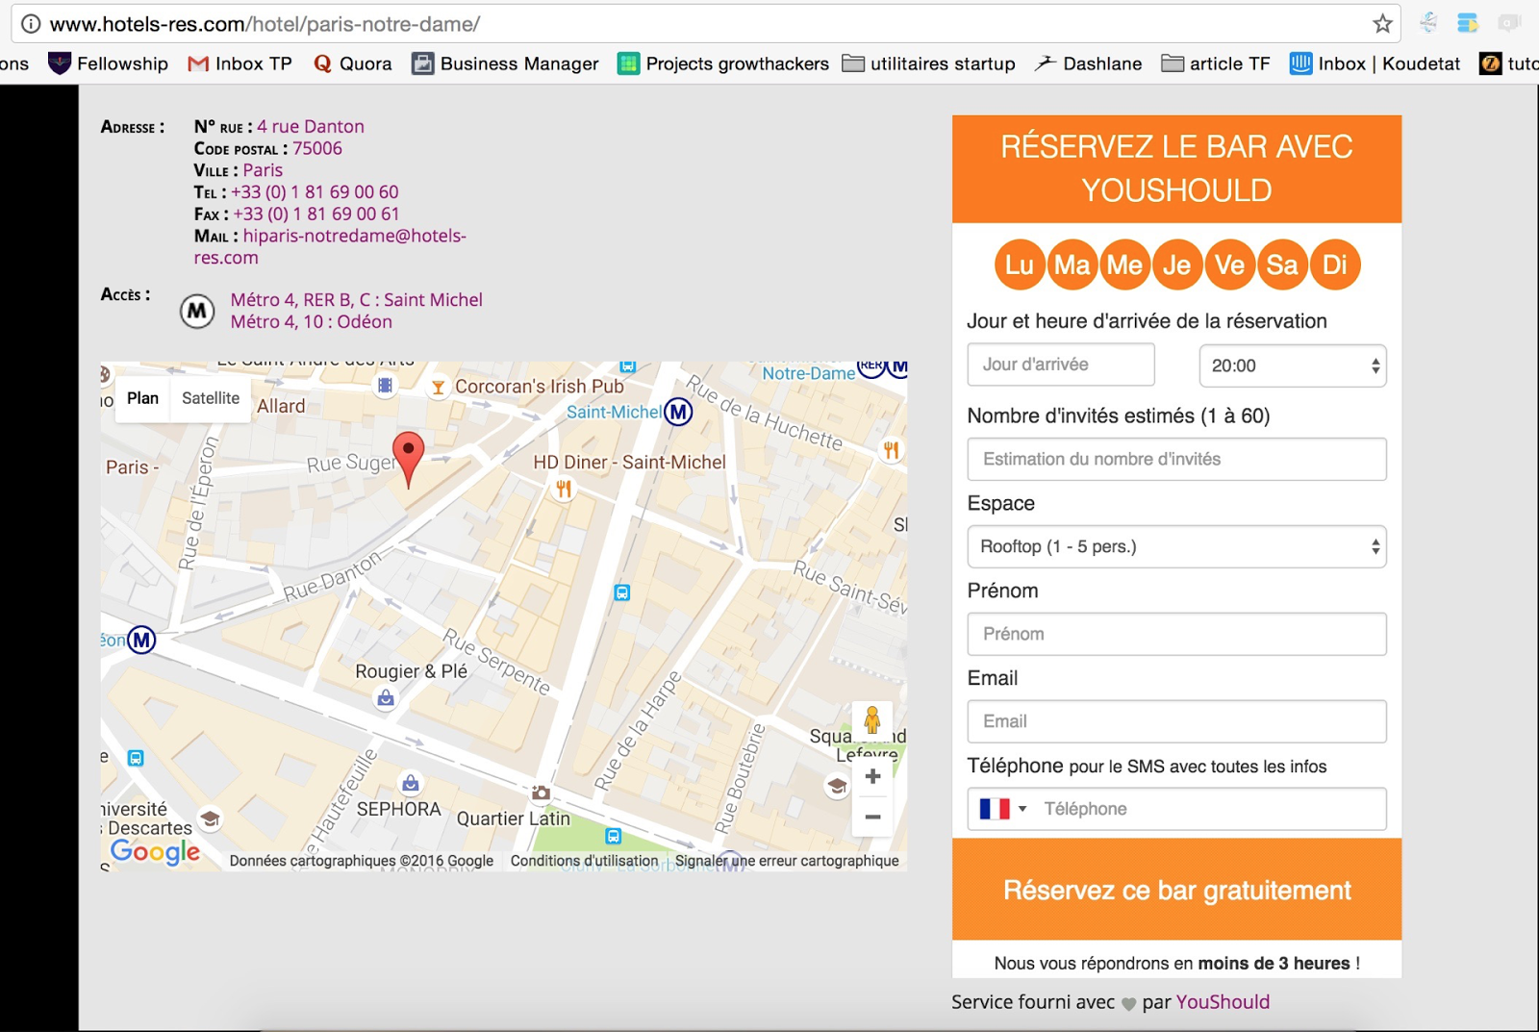Zoom in on the map with plus button
This screenshot has height=1032, width=1539.
[872, 776]
